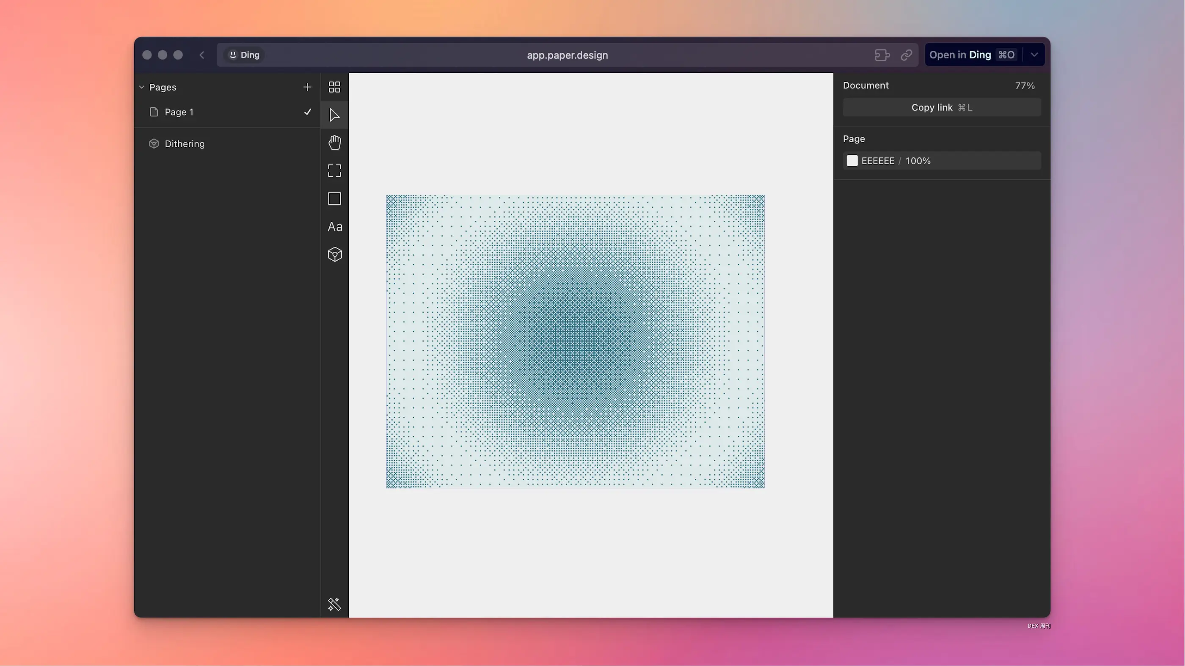The image size is (1185, 666).
Task: Select the arrow Move tool
Action: (334, 115)
